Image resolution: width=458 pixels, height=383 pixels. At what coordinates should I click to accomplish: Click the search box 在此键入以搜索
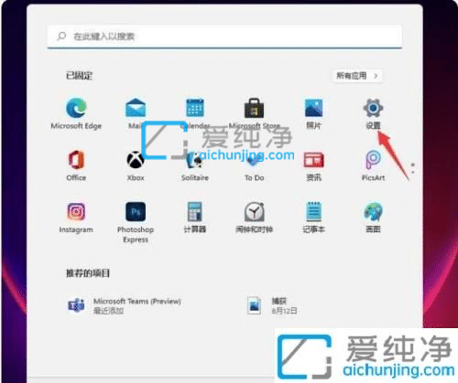point(224,37)
